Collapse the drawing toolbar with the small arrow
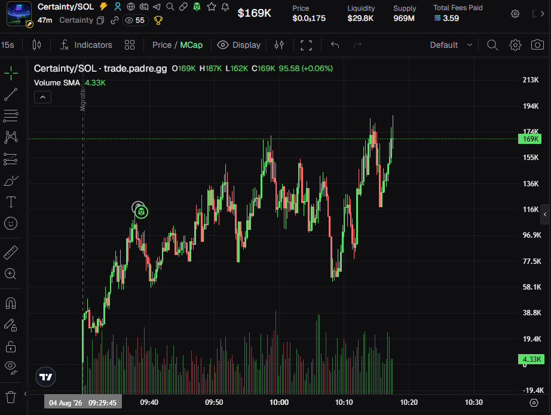This screenshot has height=415, width=551. pos(25,394)
